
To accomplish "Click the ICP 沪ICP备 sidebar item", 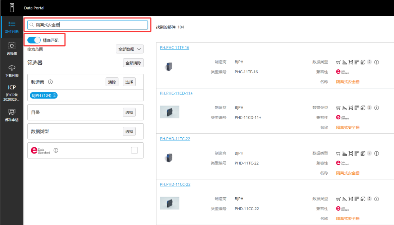I will click(12, 93).
